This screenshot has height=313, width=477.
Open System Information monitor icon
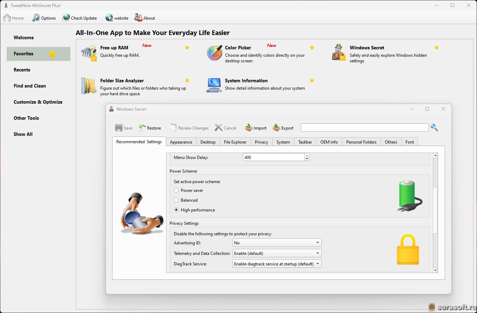pyautogui.click(x=214, y=85)
